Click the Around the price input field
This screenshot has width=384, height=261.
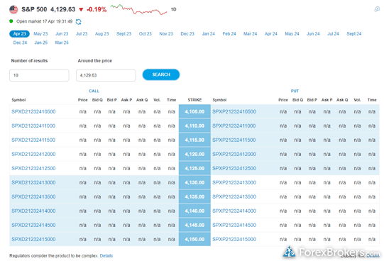click(x=106, y=75)
